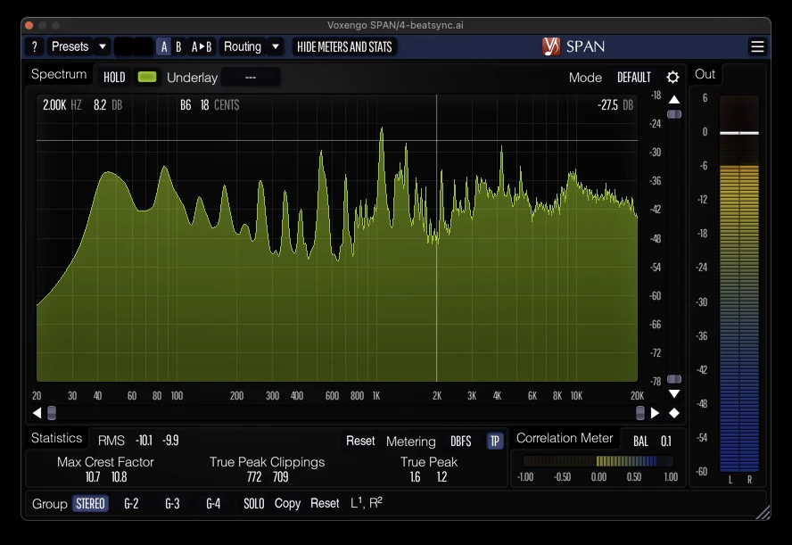
Task: Select group G-2
Action: (131, 504)
